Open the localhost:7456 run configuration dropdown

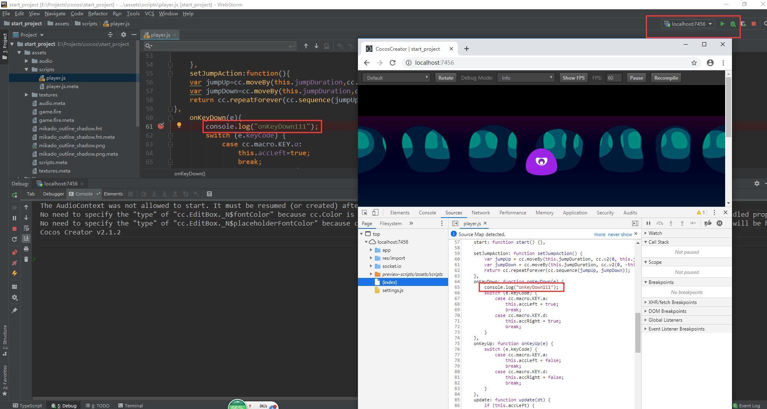coord(688,24)
